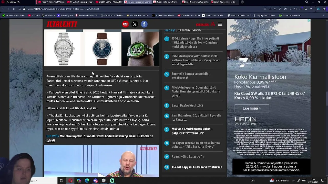Reload the page with the refresh icon
Image resolution: width=328 pixels, height=184 pixels.
[14, 9]
